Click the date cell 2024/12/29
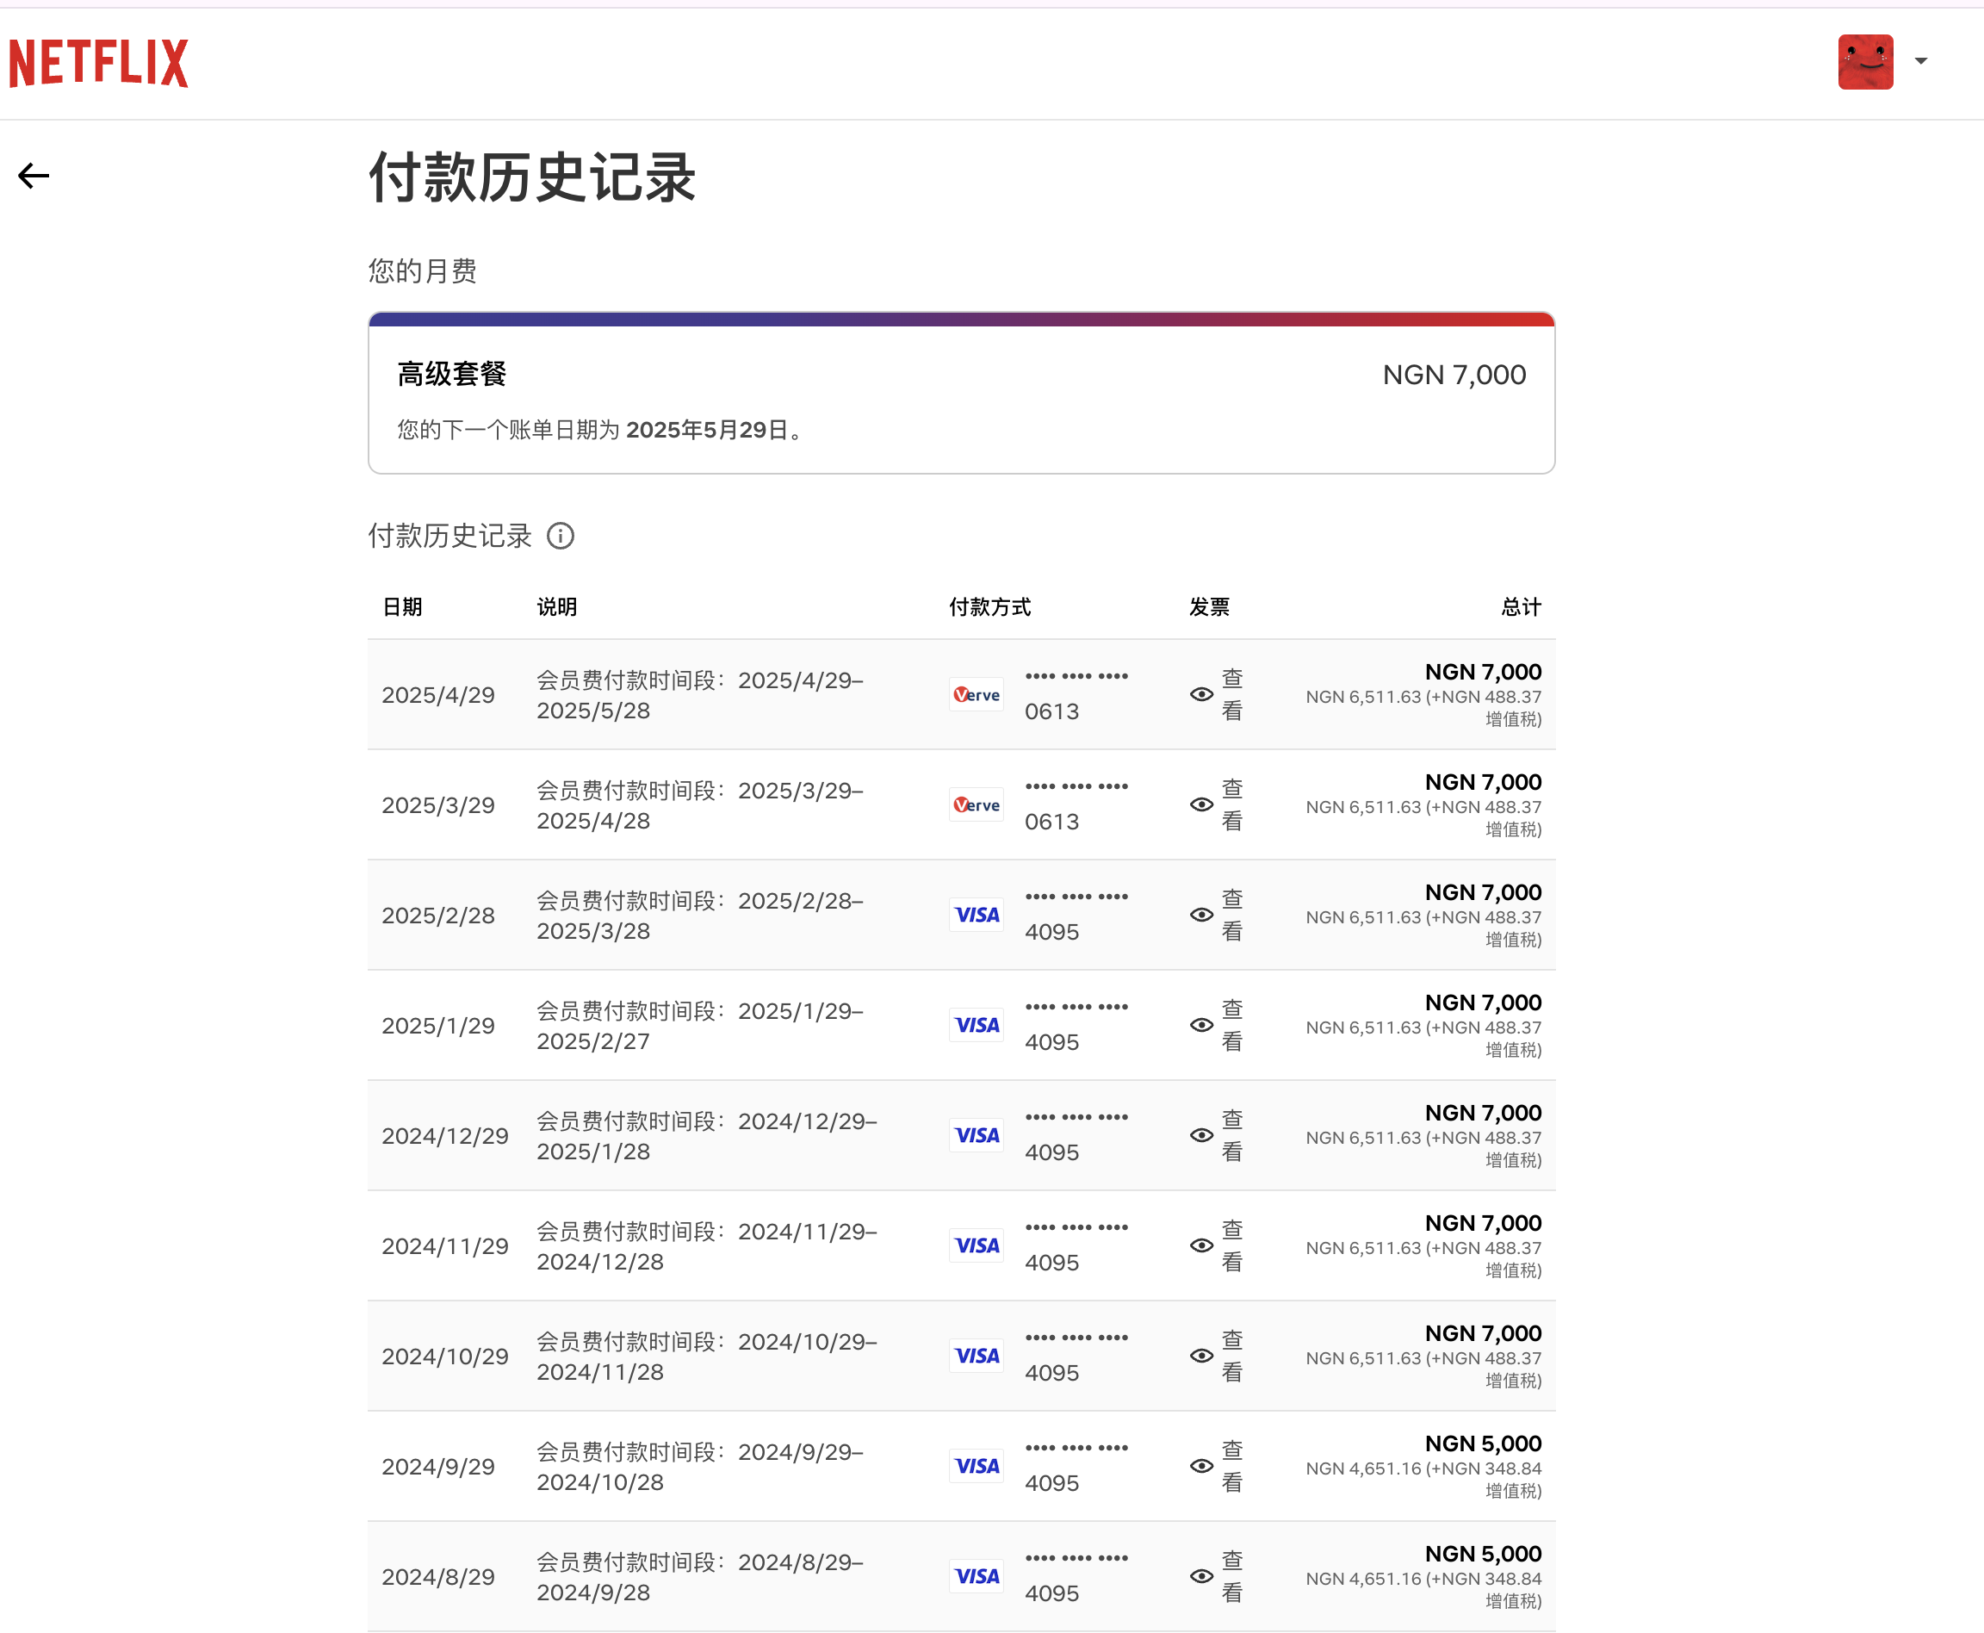 point(444,1136)
